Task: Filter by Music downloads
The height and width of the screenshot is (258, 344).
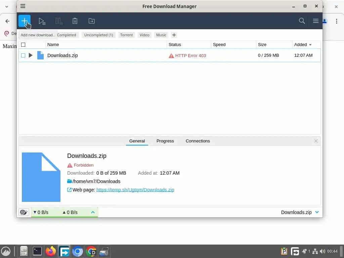Action: tap(161, 35)
